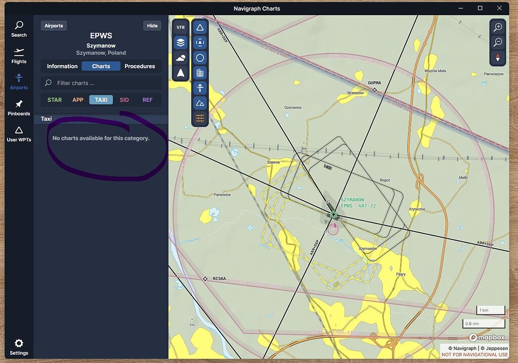Toggle VFR chart overlay on the map
Viewport: 518px width, 363px height.
click(x=180, y=27)
